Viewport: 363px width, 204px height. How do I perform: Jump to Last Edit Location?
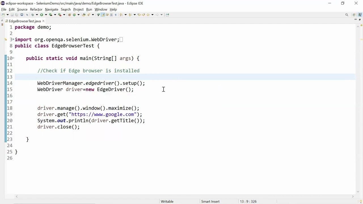pyautogui.click(x=139, y=15)
